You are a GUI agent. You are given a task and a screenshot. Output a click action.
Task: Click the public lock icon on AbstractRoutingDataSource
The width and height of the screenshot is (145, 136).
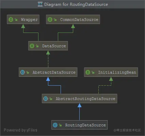coord(51,99)
